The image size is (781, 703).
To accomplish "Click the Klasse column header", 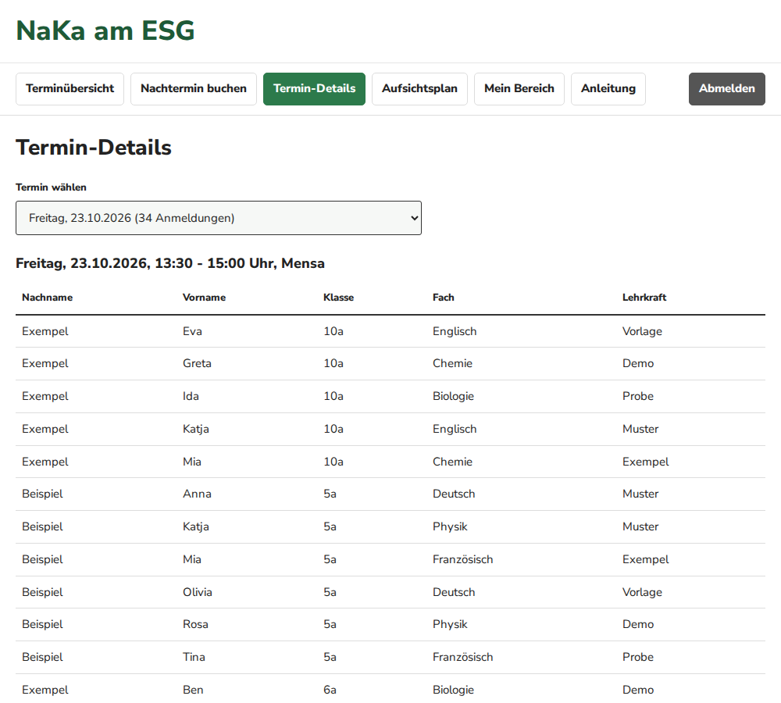I will [339, 298].
